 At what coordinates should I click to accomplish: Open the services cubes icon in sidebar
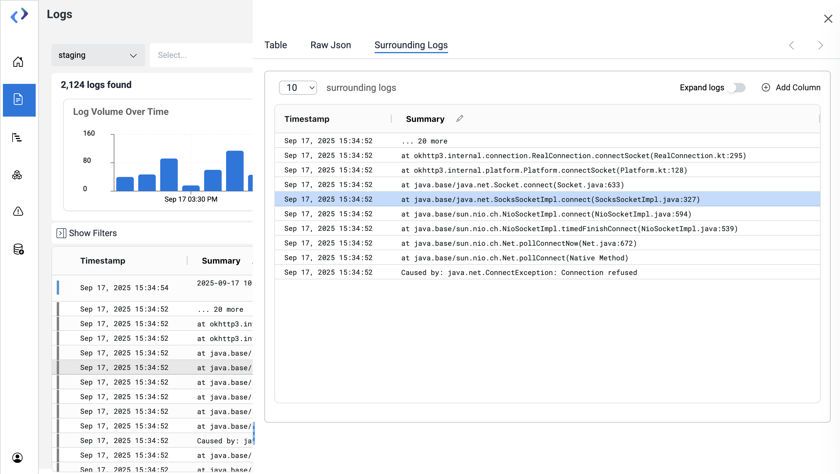[17, 175]
